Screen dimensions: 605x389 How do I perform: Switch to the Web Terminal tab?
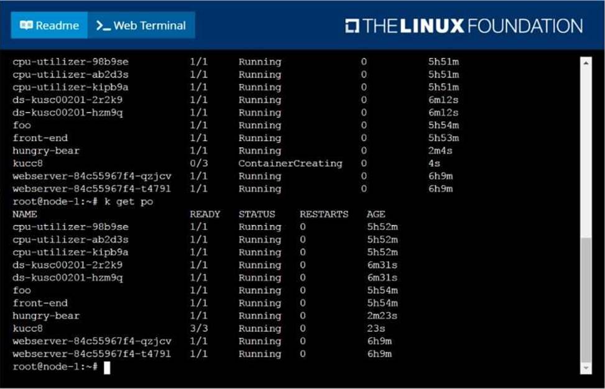pos(141,25)
